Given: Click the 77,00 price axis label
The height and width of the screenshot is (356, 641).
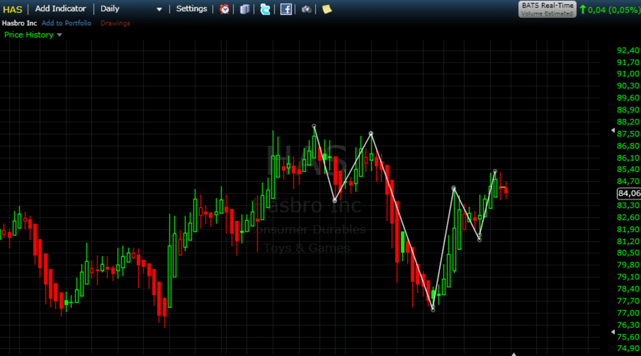Looking at the screenshot, I should point(628,313).
